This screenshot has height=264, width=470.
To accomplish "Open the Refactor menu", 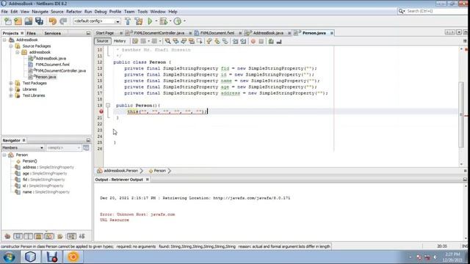I will point(73,12).
